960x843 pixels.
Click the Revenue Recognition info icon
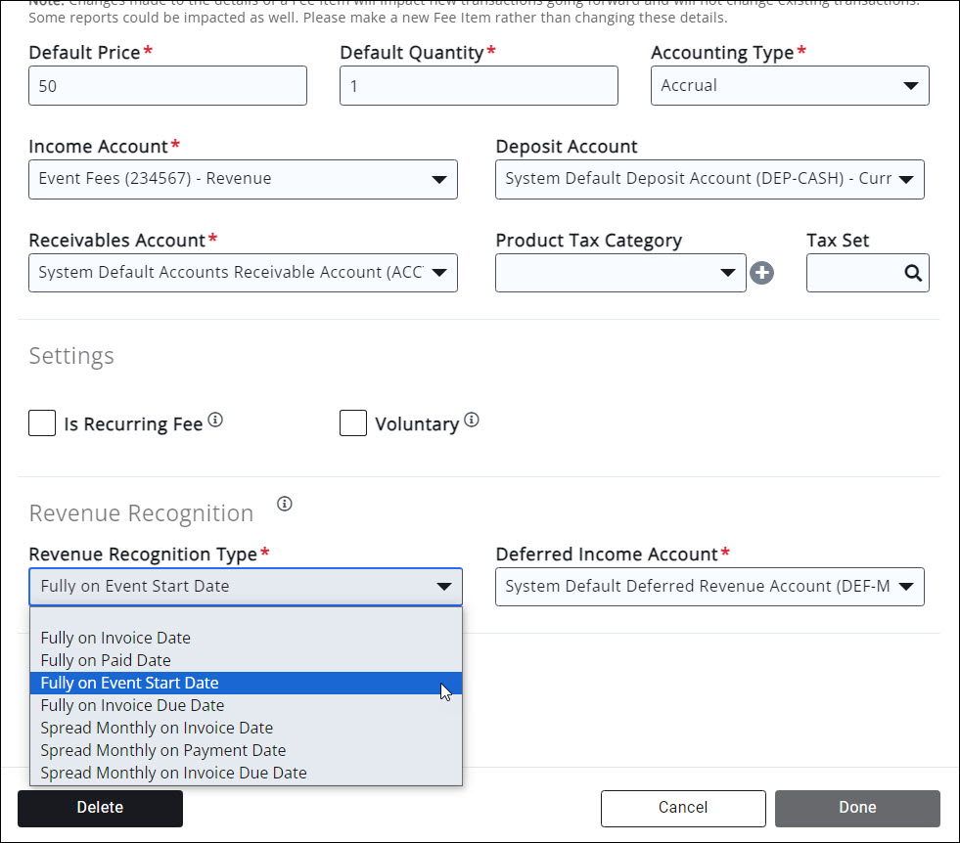(285, 505)
